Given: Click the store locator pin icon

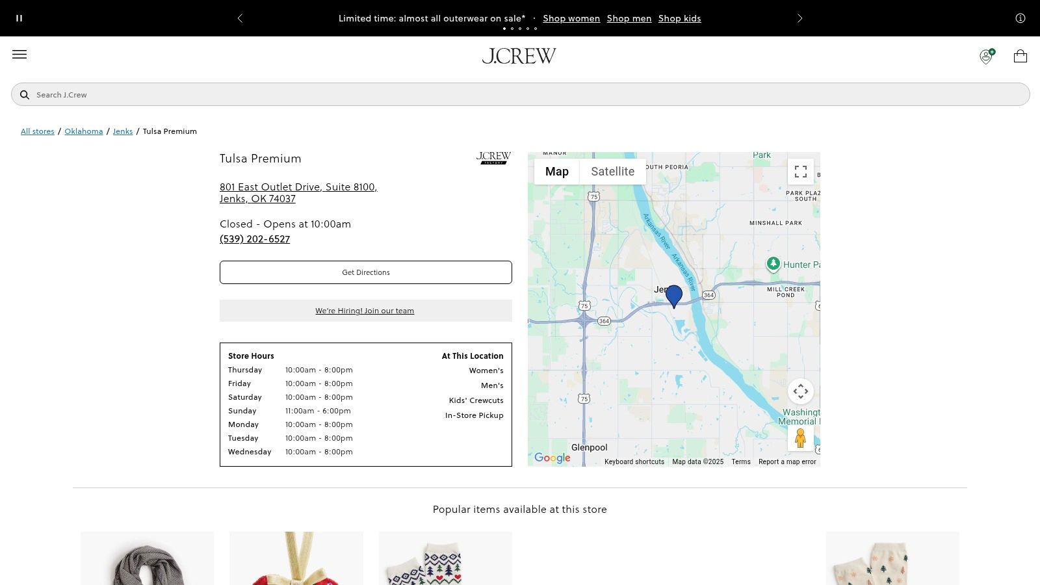Looking at the screenshot, I should (x=985, y=57).
